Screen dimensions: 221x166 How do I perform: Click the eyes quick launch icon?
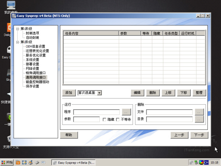click(43, 162)
